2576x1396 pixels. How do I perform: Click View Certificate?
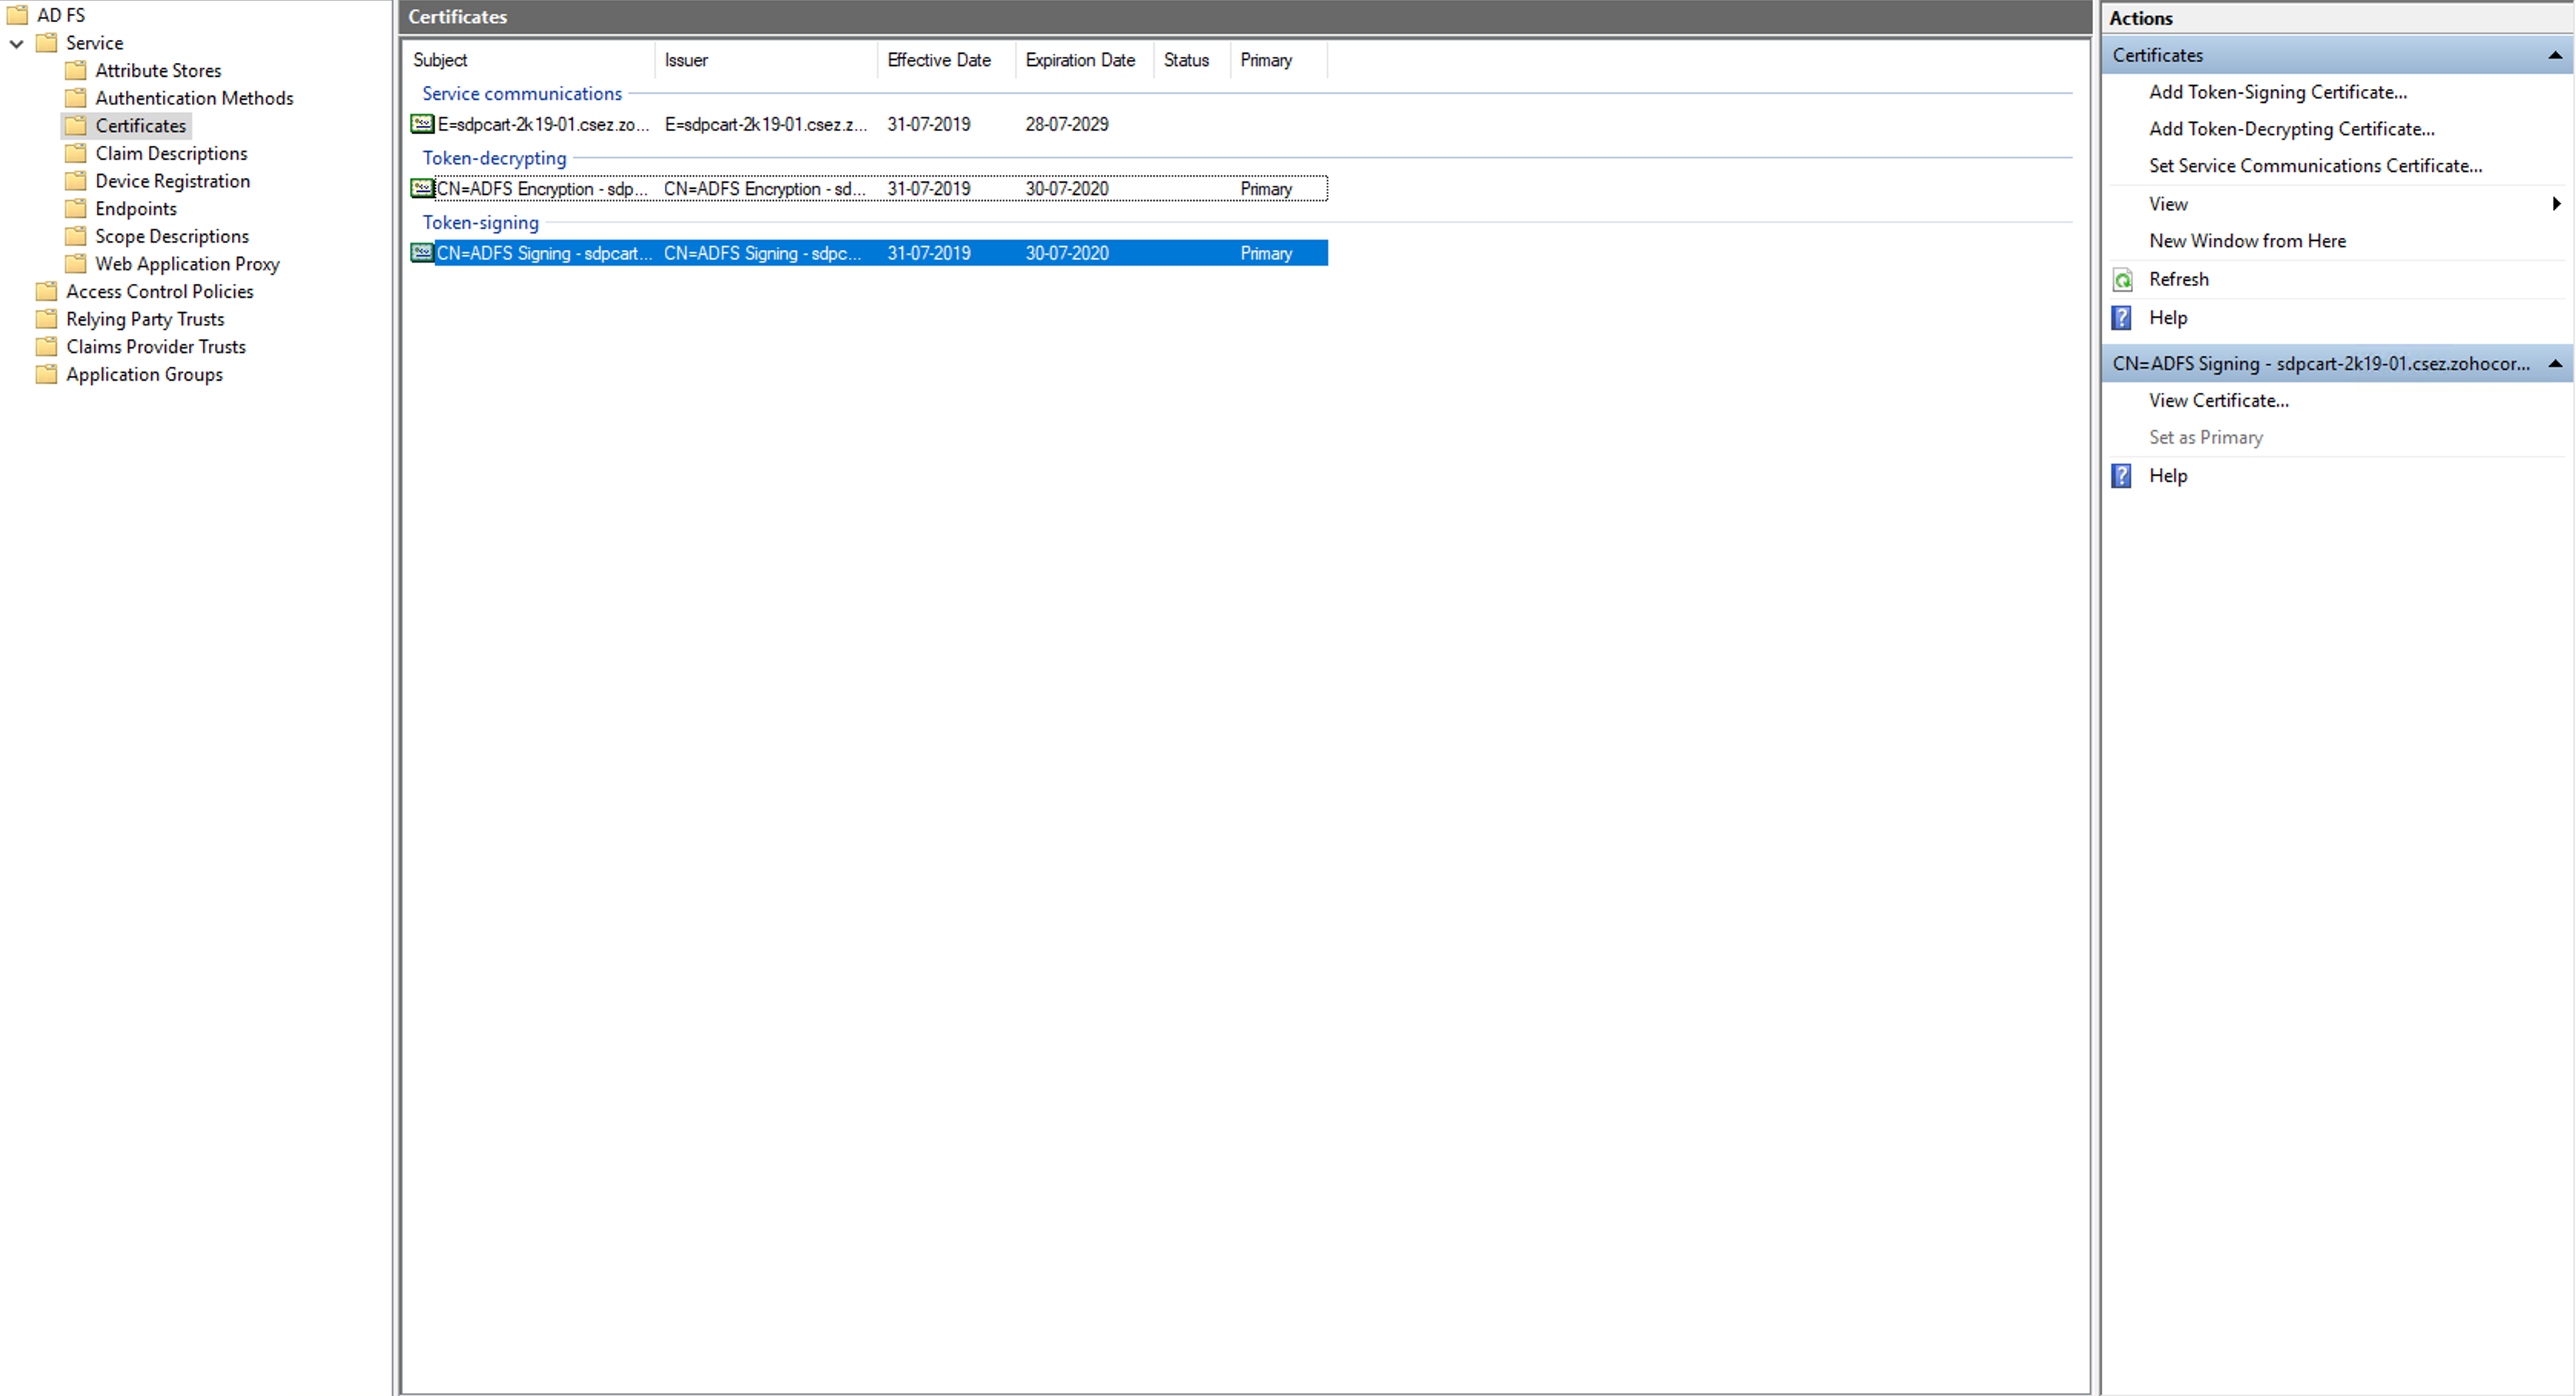click(x=2218, y=401)
